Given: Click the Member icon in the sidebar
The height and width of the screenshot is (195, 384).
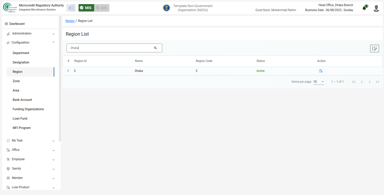Looking at the screenshot, I should [8, 178].
